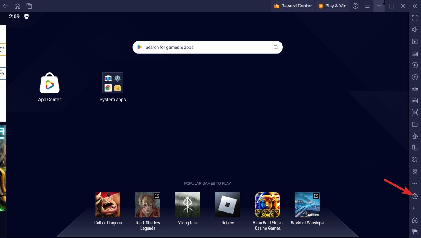The image size is (421, 238).
Task: Click the Android back arrow in the side toolbar
Action: (415, 208)
